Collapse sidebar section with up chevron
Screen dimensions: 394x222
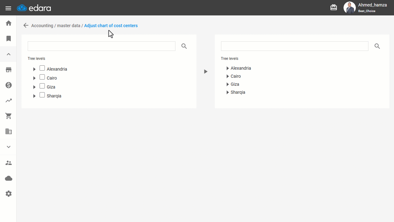9,54
